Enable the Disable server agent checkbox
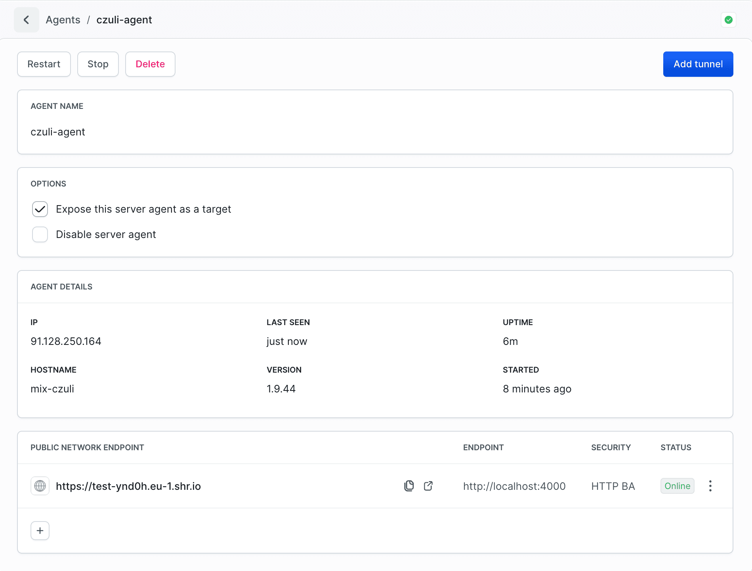 pos(40,234)
